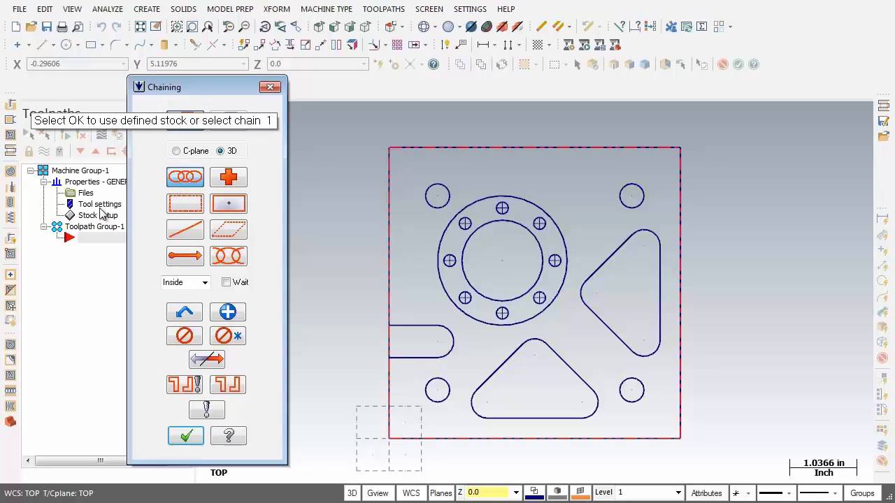
Task: Collapse the Toolpath Group-1 tree node
Action: tap(44, 226)
